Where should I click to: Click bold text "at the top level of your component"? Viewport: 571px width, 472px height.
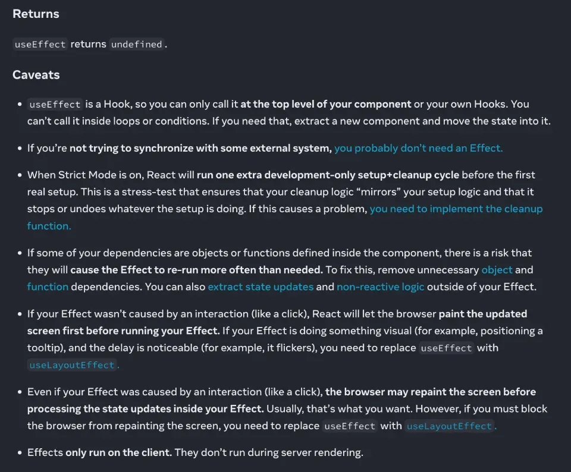(325, 104)
